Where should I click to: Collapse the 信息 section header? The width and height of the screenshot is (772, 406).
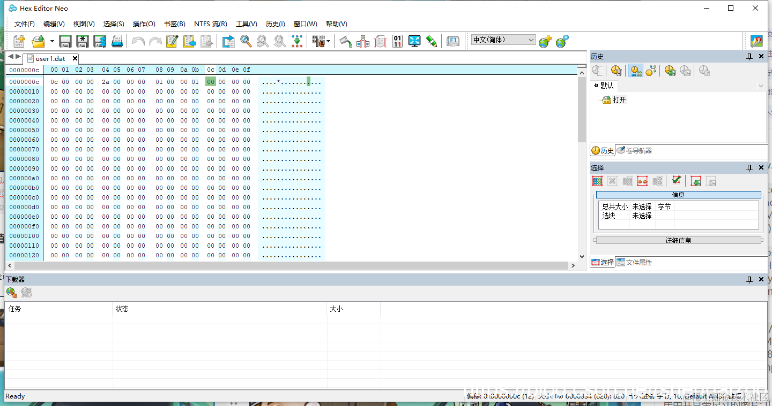[x=678, y=195]
